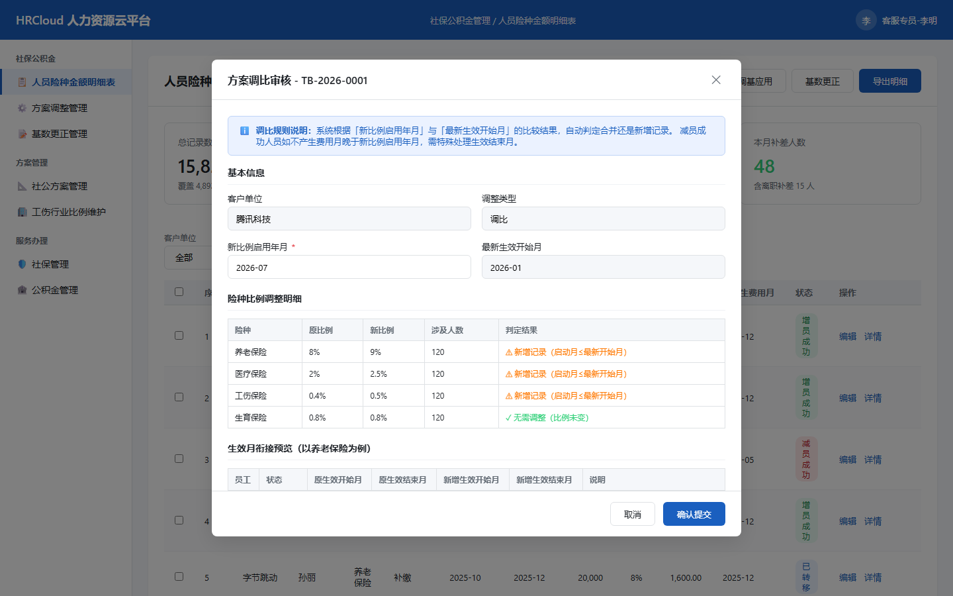This screenshot has height=596, width=953.
Task: Click the HRCloud 人力资源云平台 logo
Action: [x=83, y=21]
